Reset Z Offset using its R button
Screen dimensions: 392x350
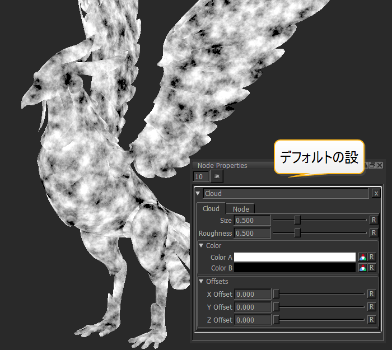coord(371,320)
